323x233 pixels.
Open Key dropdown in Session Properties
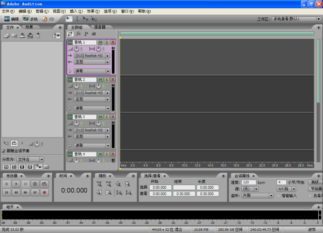[250, 189]
